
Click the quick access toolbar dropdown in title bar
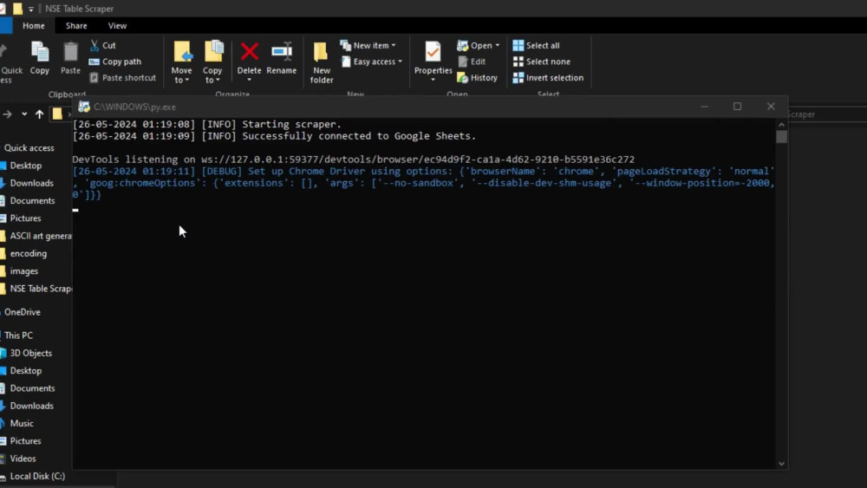click(x=31, y=9)
